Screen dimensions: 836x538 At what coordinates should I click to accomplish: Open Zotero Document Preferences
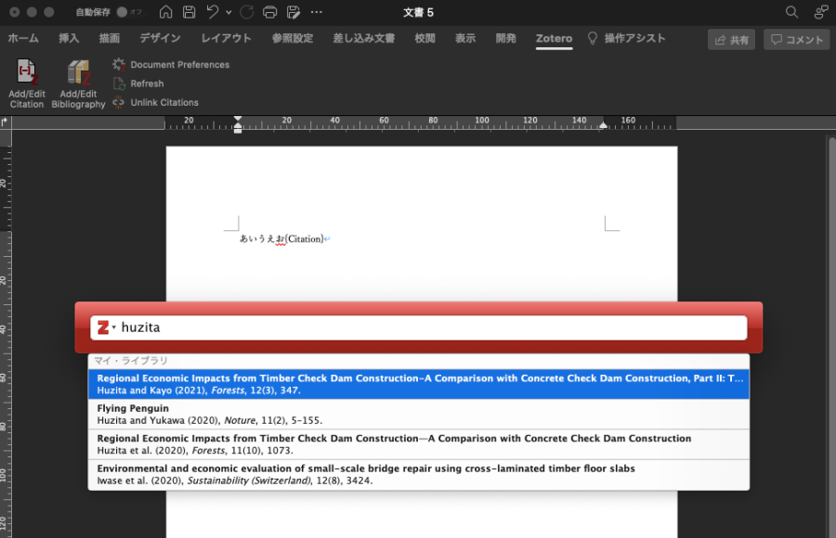pyautogui.click(x=179, y=65)
